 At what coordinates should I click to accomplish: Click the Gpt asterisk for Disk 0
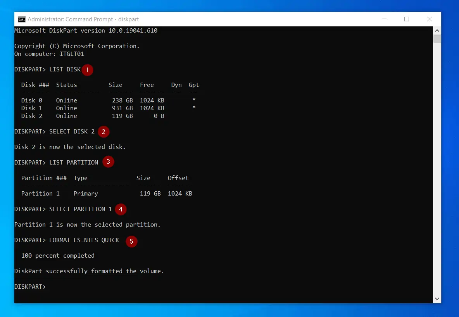194,100
